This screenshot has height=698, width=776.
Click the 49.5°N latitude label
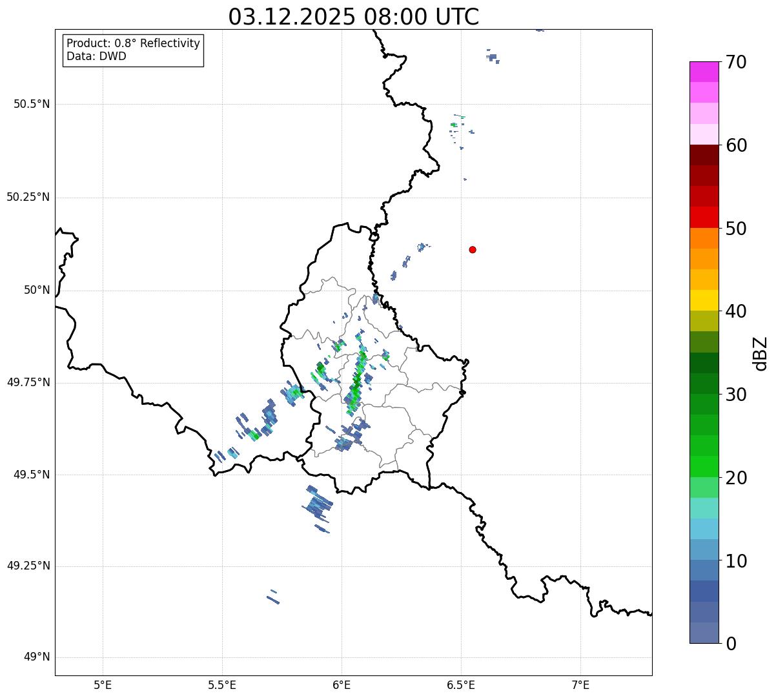(x=32, y=475)
